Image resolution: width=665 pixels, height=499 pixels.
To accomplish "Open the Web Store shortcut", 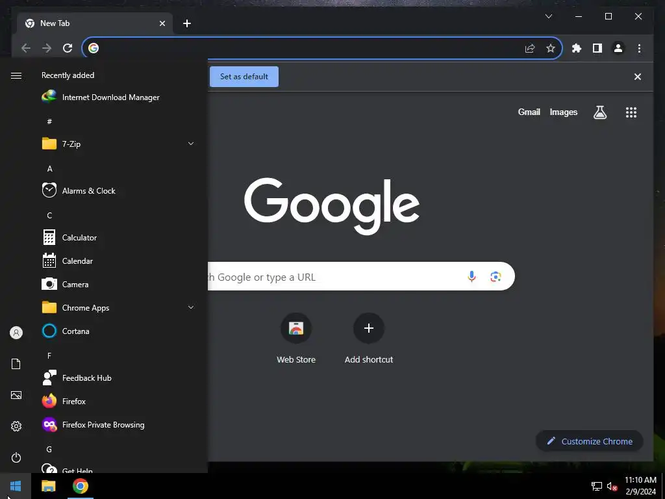I will tap(296, 339).
